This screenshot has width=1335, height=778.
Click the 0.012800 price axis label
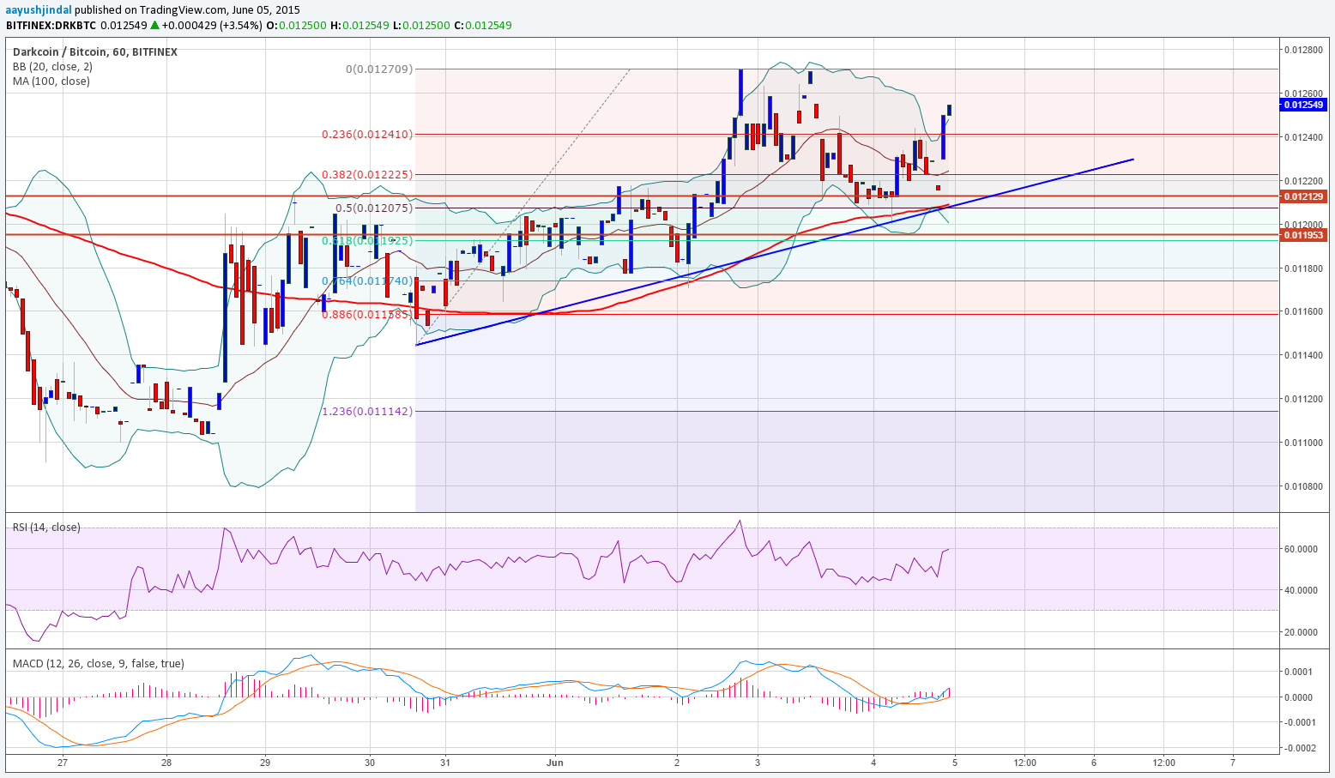tap(1303, 50)
